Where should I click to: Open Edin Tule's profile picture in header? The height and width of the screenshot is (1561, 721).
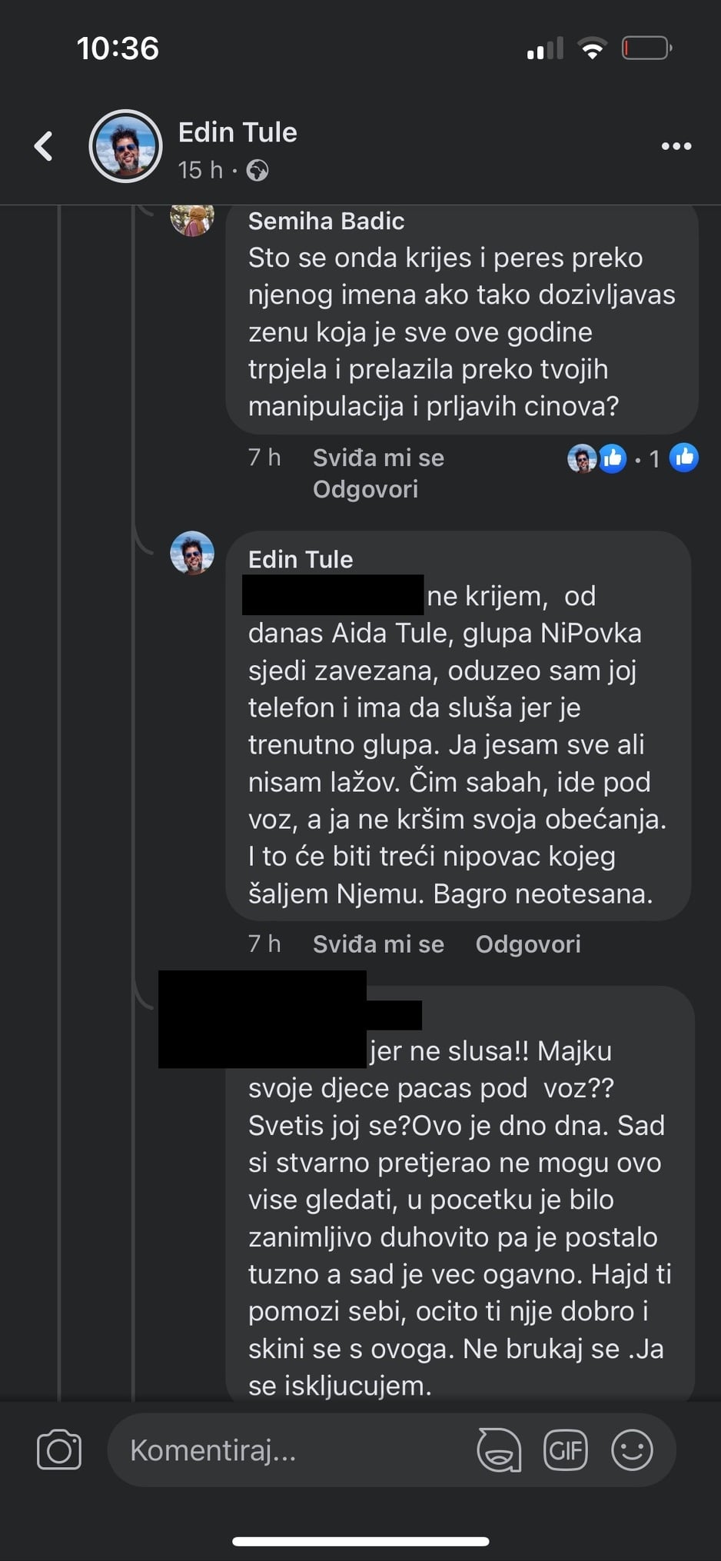tap(125, 146)
